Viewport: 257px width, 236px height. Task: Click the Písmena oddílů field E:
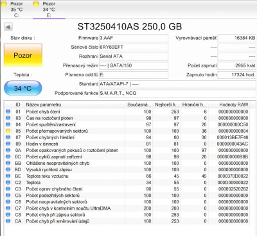[134, 75]
